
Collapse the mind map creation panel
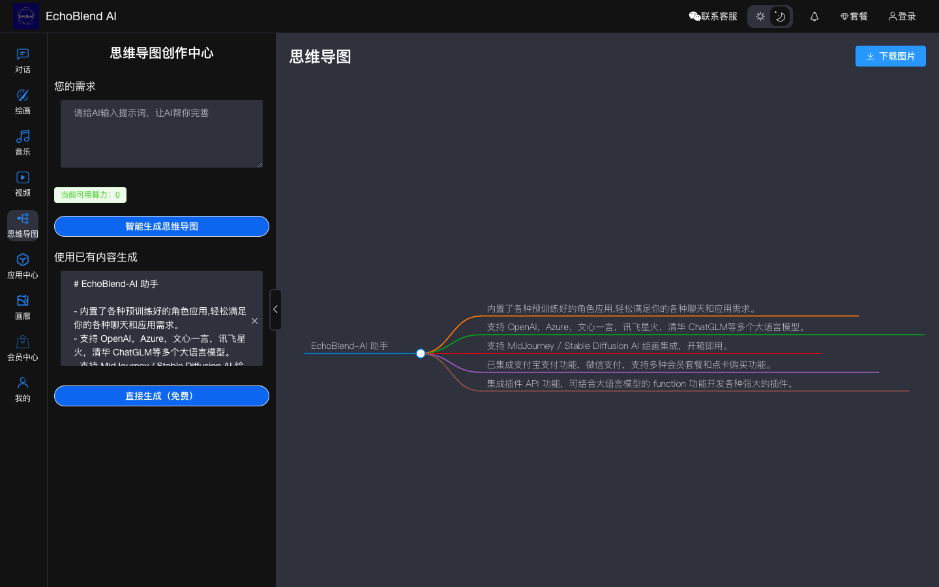tap(275, 310)
